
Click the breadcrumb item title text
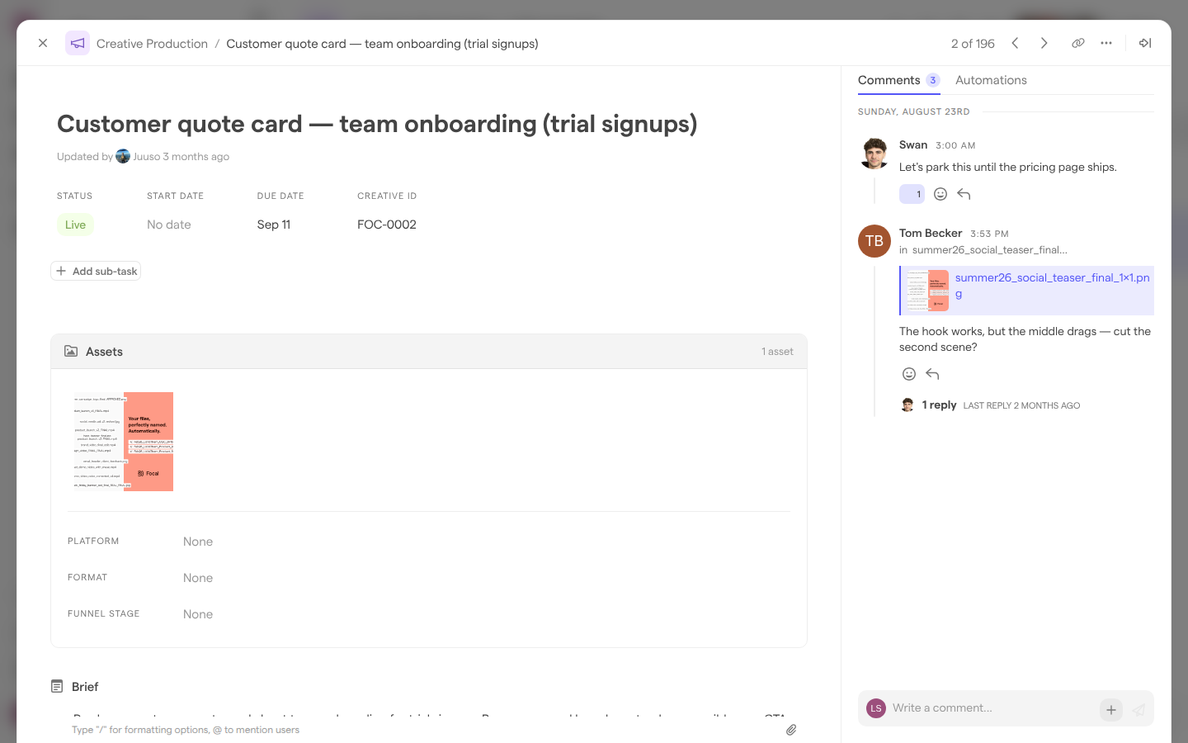tap(382, 44)
